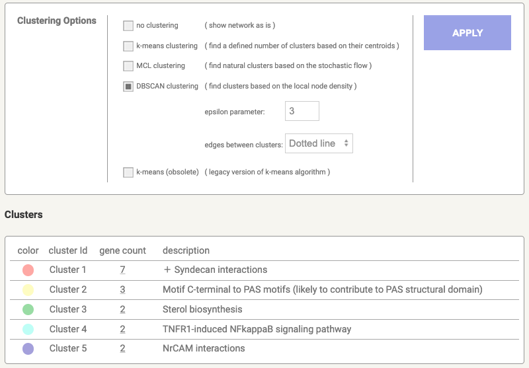
Task: Click 'TNFR1-induced NFkappaB signaling pathway' text
Action: [257, 329]
